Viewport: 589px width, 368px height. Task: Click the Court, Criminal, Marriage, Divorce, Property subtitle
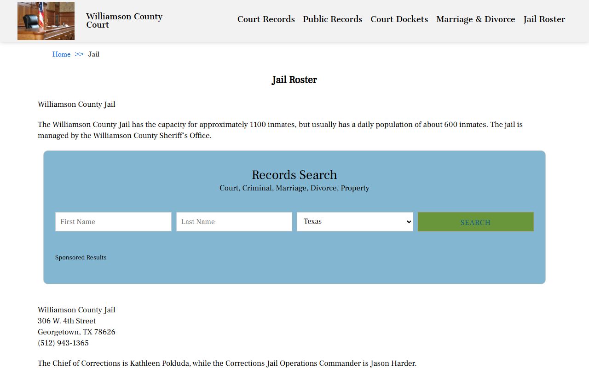pyautogui.click(x=294, y=188)
